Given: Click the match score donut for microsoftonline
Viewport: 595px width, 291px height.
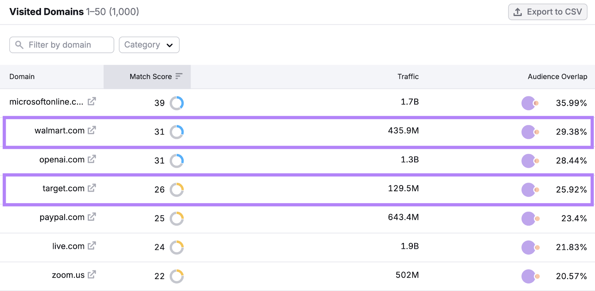Looking at the screenshot, I should pyautogui.click(x=177, y=103).
